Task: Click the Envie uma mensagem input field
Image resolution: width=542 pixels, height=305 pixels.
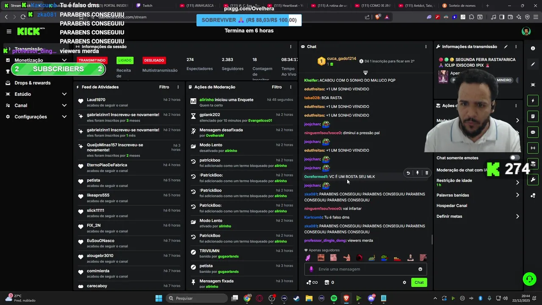Action: [365, 269]
